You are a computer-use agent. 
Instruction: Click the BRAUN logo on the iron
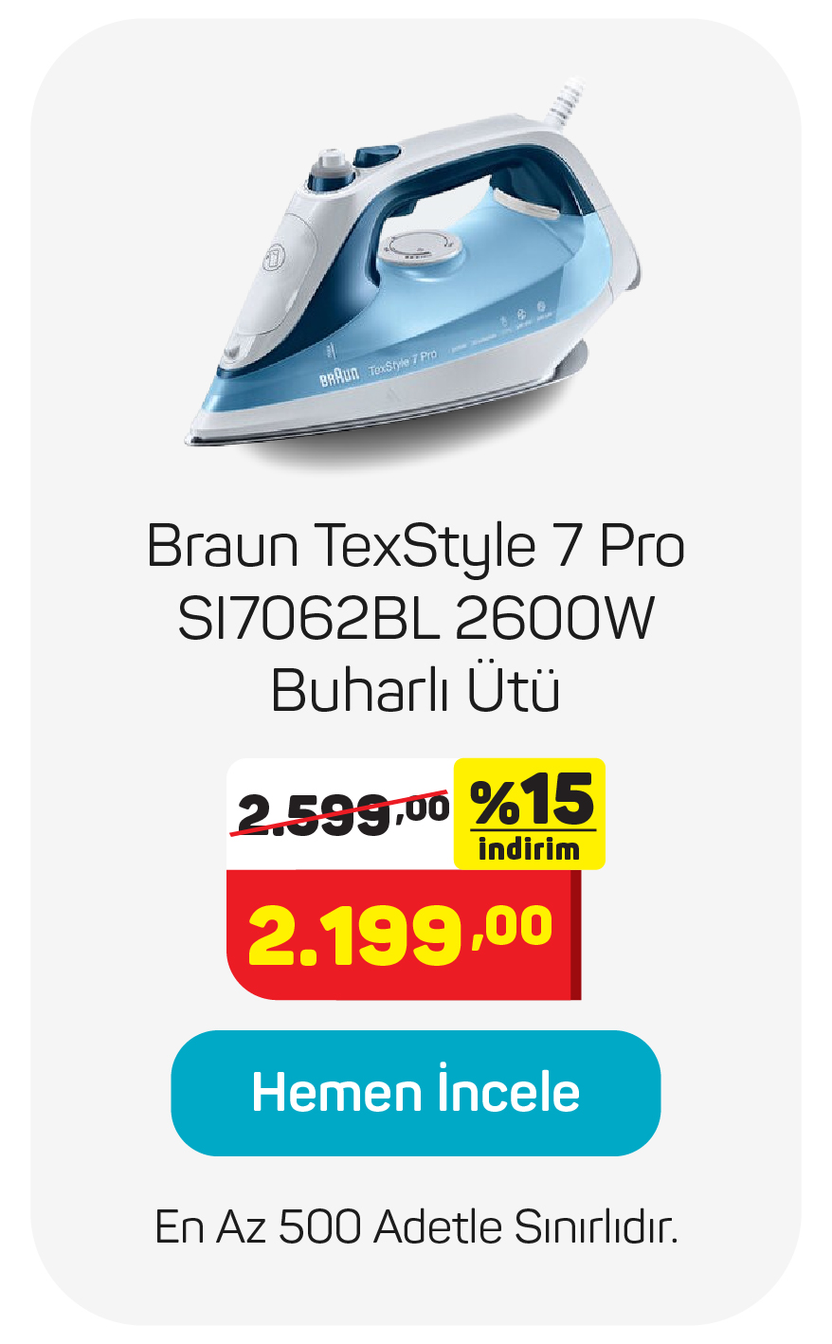pos(339,377)
